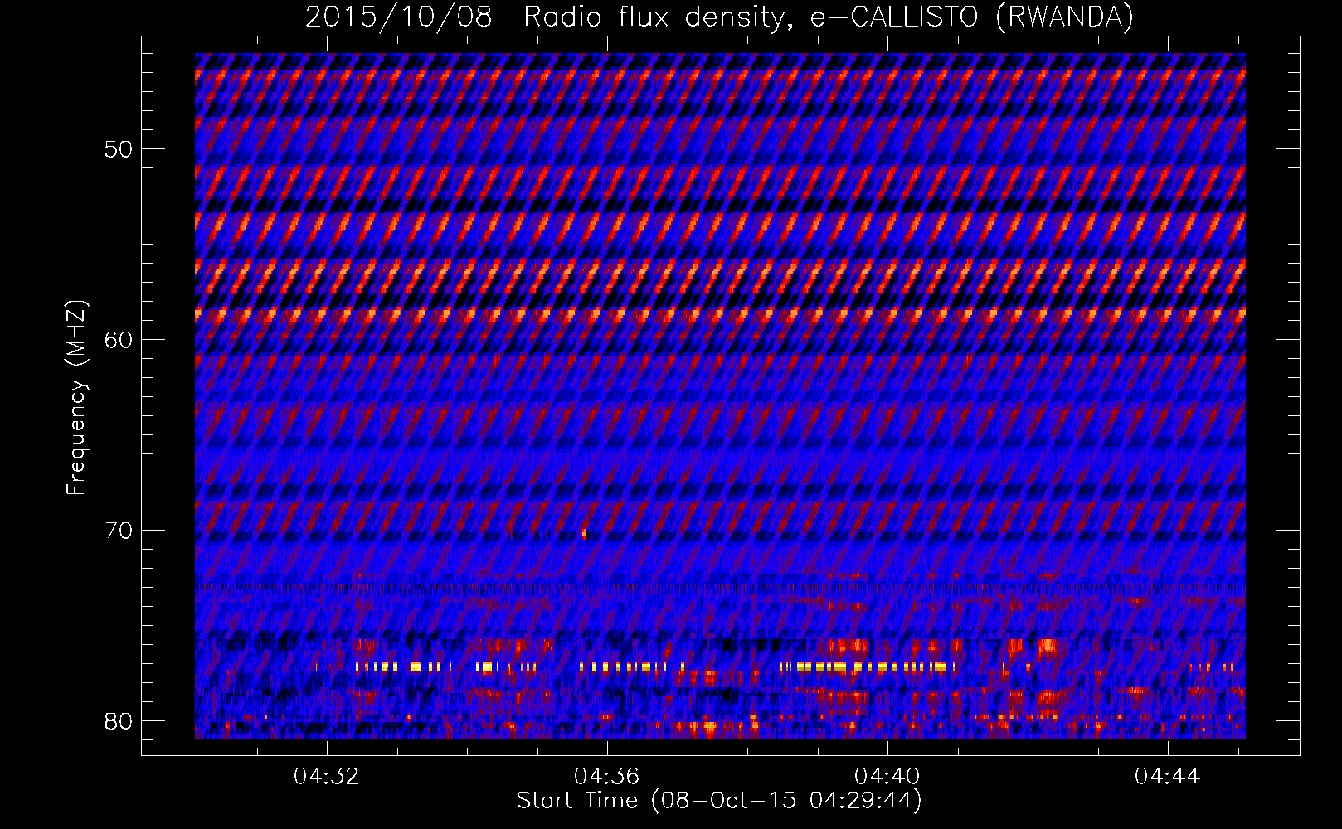This screenshot has width=1342, height=829.
Task: Select the 'Frequency (MHZ)' y-axis label
Action: [x=76, y=398]
